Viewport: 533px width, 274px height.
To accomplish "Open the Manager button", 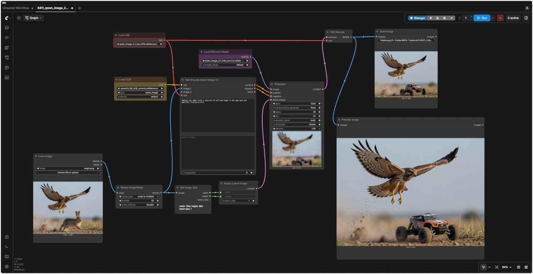I will pyautogui.click(x=417, y=18).
